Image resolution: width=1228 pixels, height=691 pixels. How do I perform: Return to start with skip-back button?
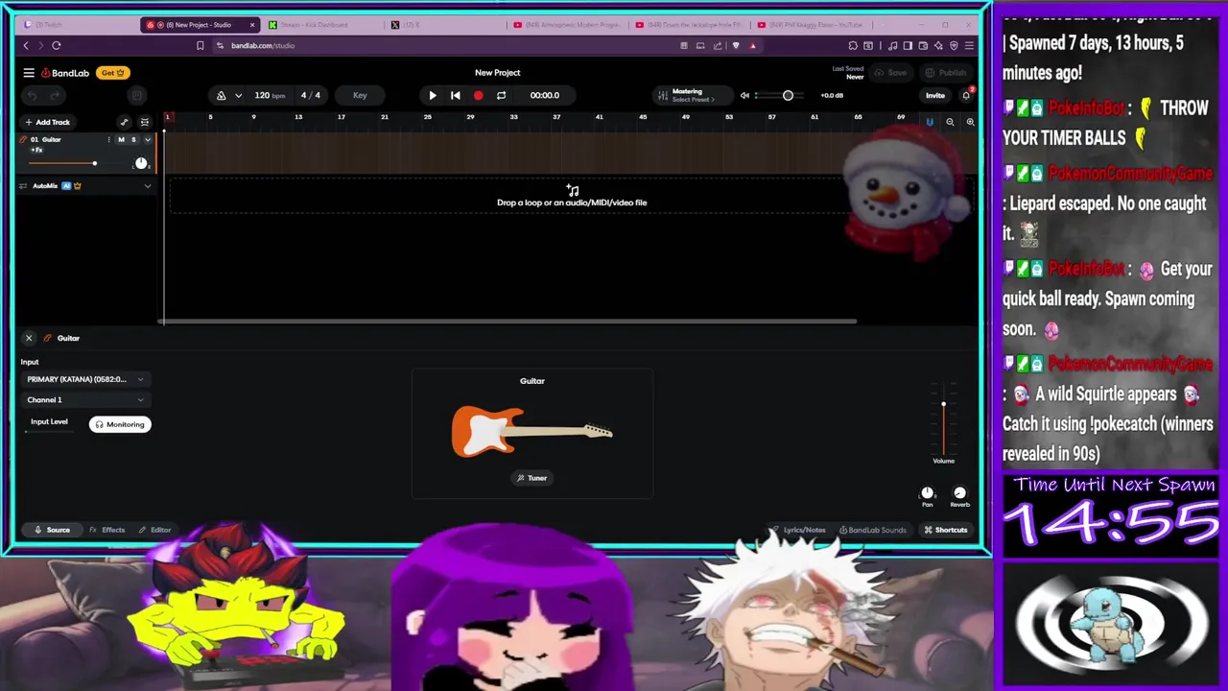(x=456, y=95)
